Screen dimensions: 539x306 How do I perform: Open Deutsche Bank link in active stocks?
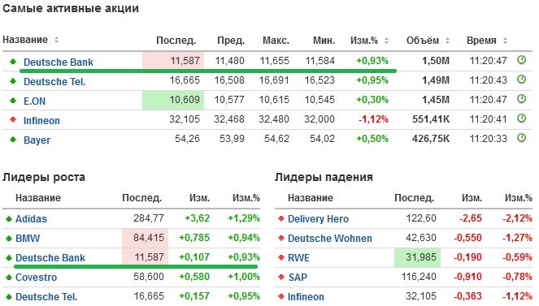click(59, 62)
